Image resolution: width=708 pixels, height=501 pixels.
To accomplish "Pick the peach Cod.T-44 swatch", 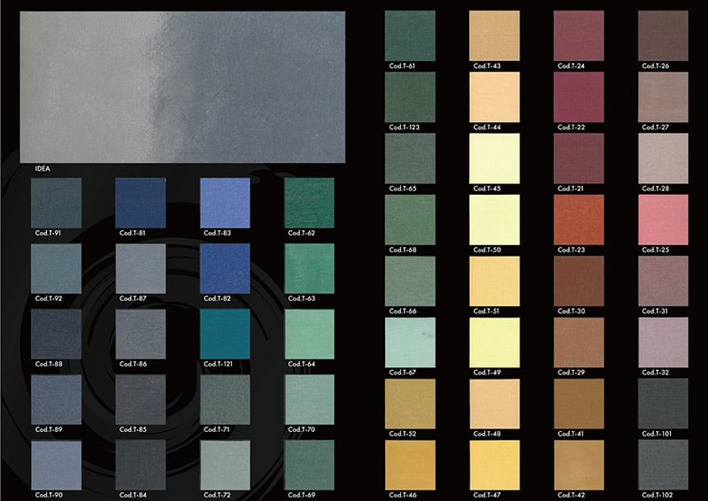I will click(x=495, y=97).
